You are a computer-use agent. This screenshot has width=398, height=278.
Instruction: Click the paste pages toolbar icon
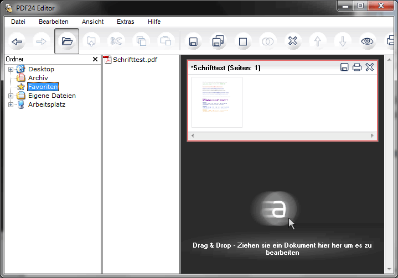[x=166, y=41]
